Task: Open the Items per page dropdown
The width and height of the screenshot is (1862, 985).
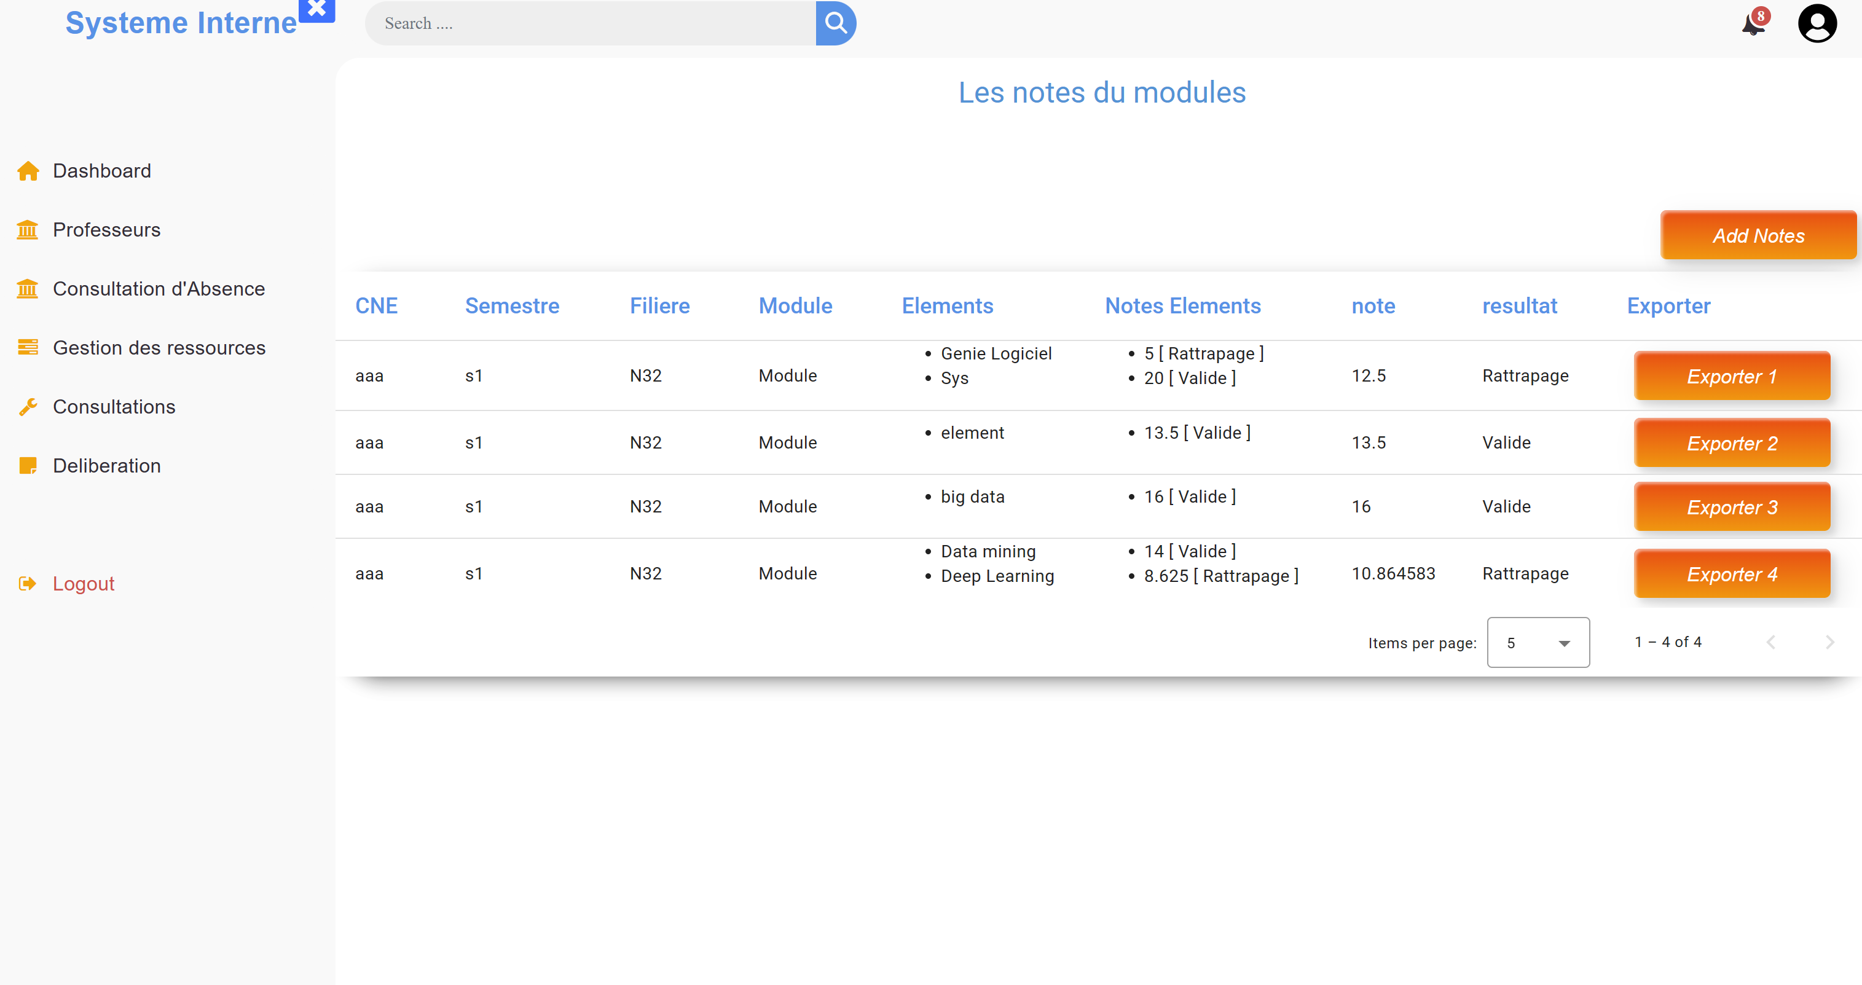Action: click(1538, 643)
